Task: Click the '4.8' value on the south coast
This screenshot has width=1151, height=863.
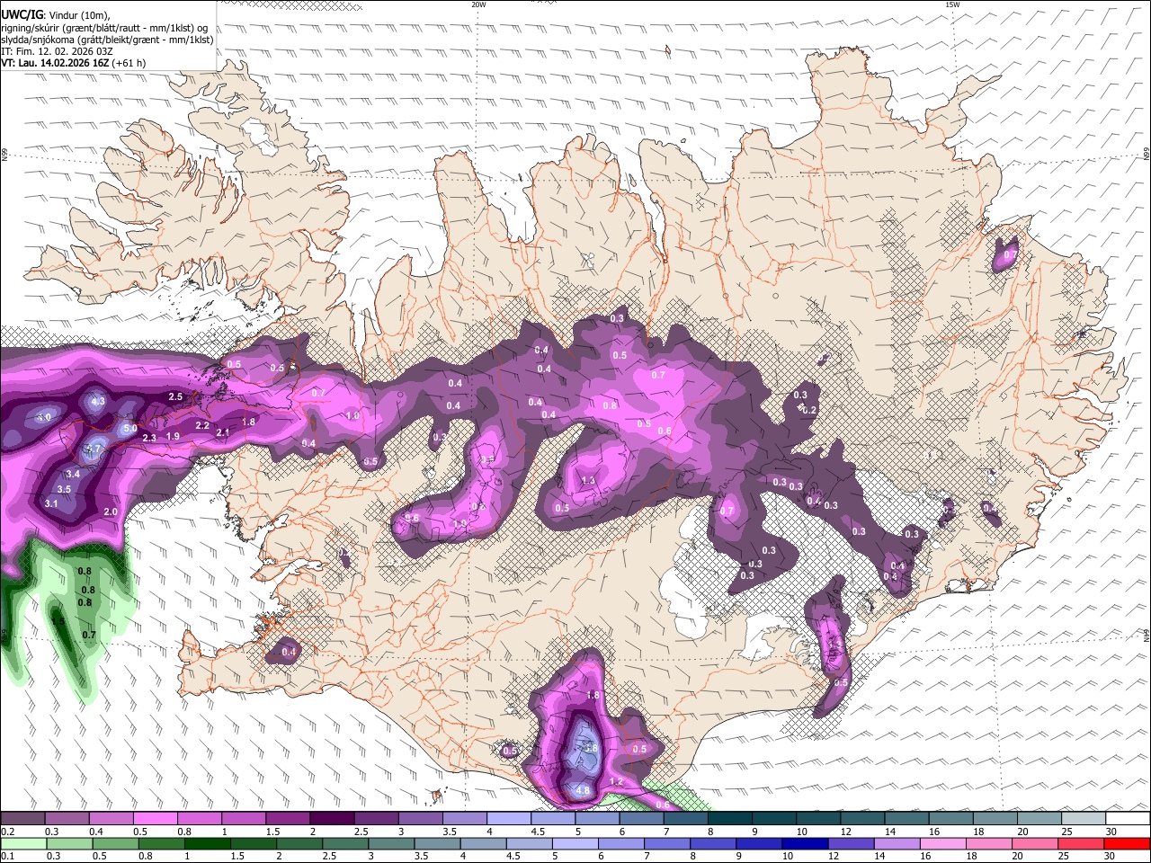Action: click(583, 791)
